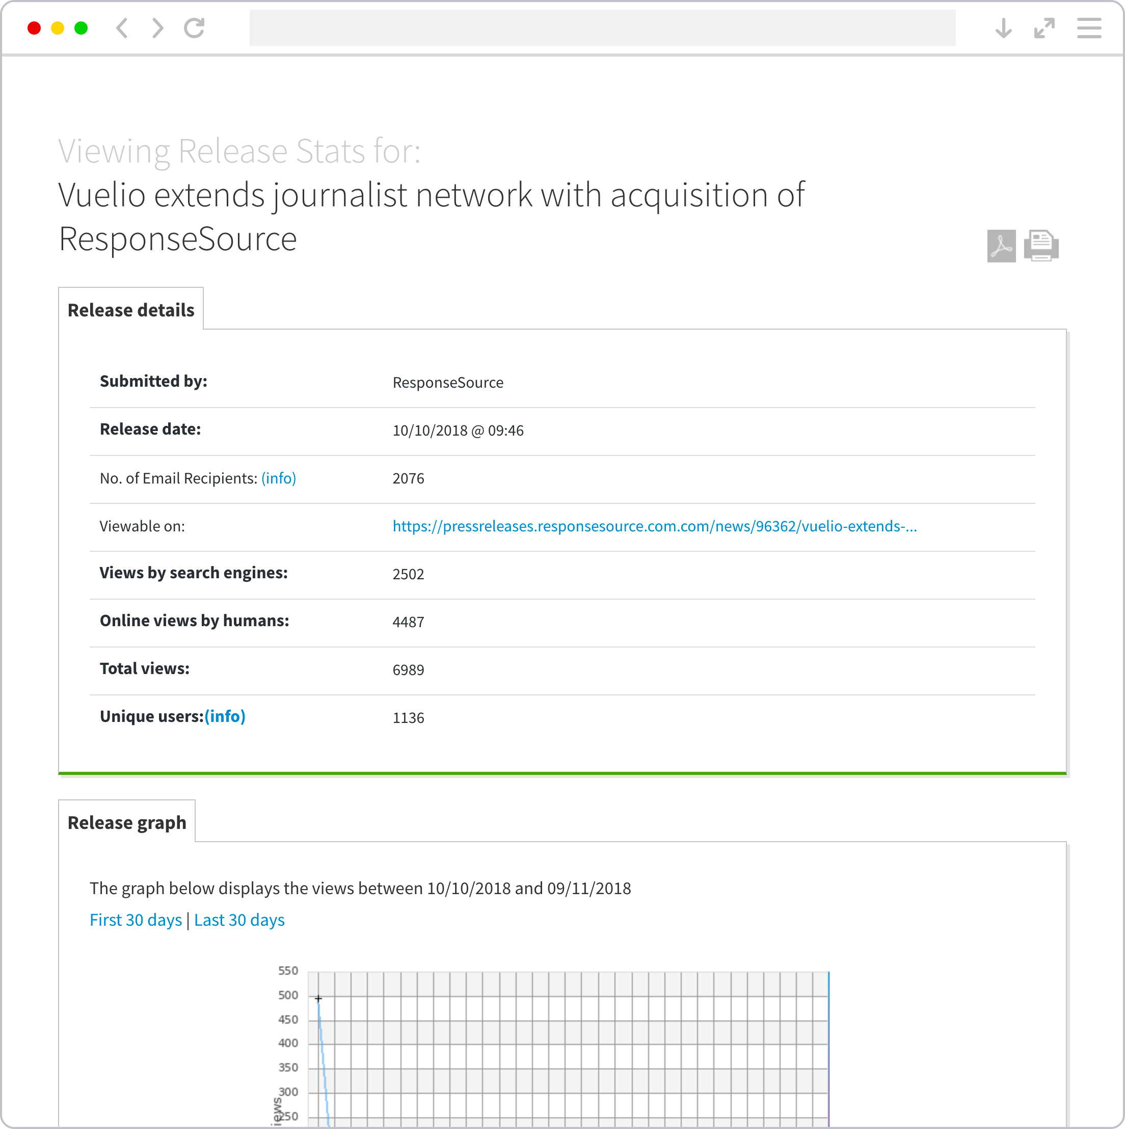Click the red close window dot
1125x1129 pixels.
[x=34, y=28]
